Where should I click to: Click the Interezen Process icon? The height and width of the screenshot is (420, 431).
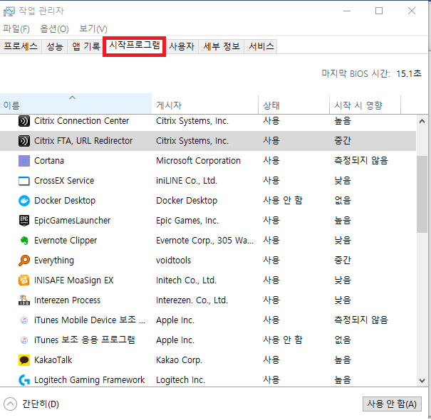click(x=24, y=300)
